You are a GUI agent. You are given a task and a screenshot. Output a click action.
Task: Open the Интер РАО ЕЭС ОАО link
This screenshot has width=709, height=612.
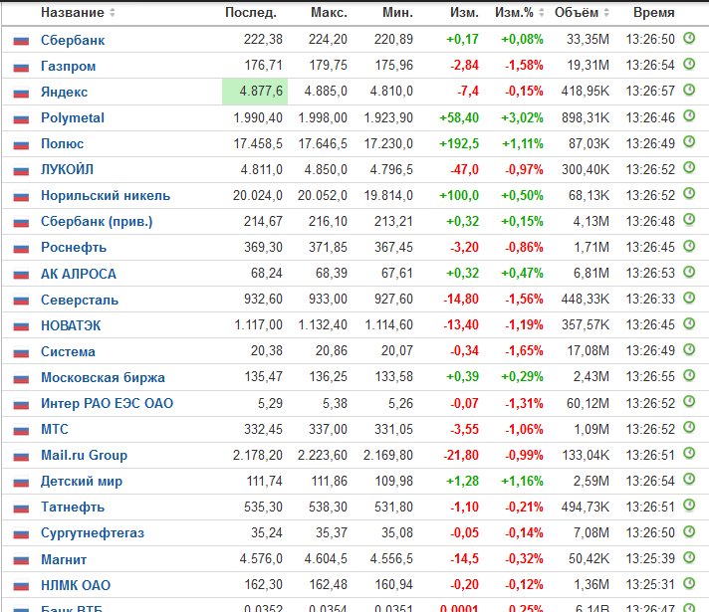108,403
